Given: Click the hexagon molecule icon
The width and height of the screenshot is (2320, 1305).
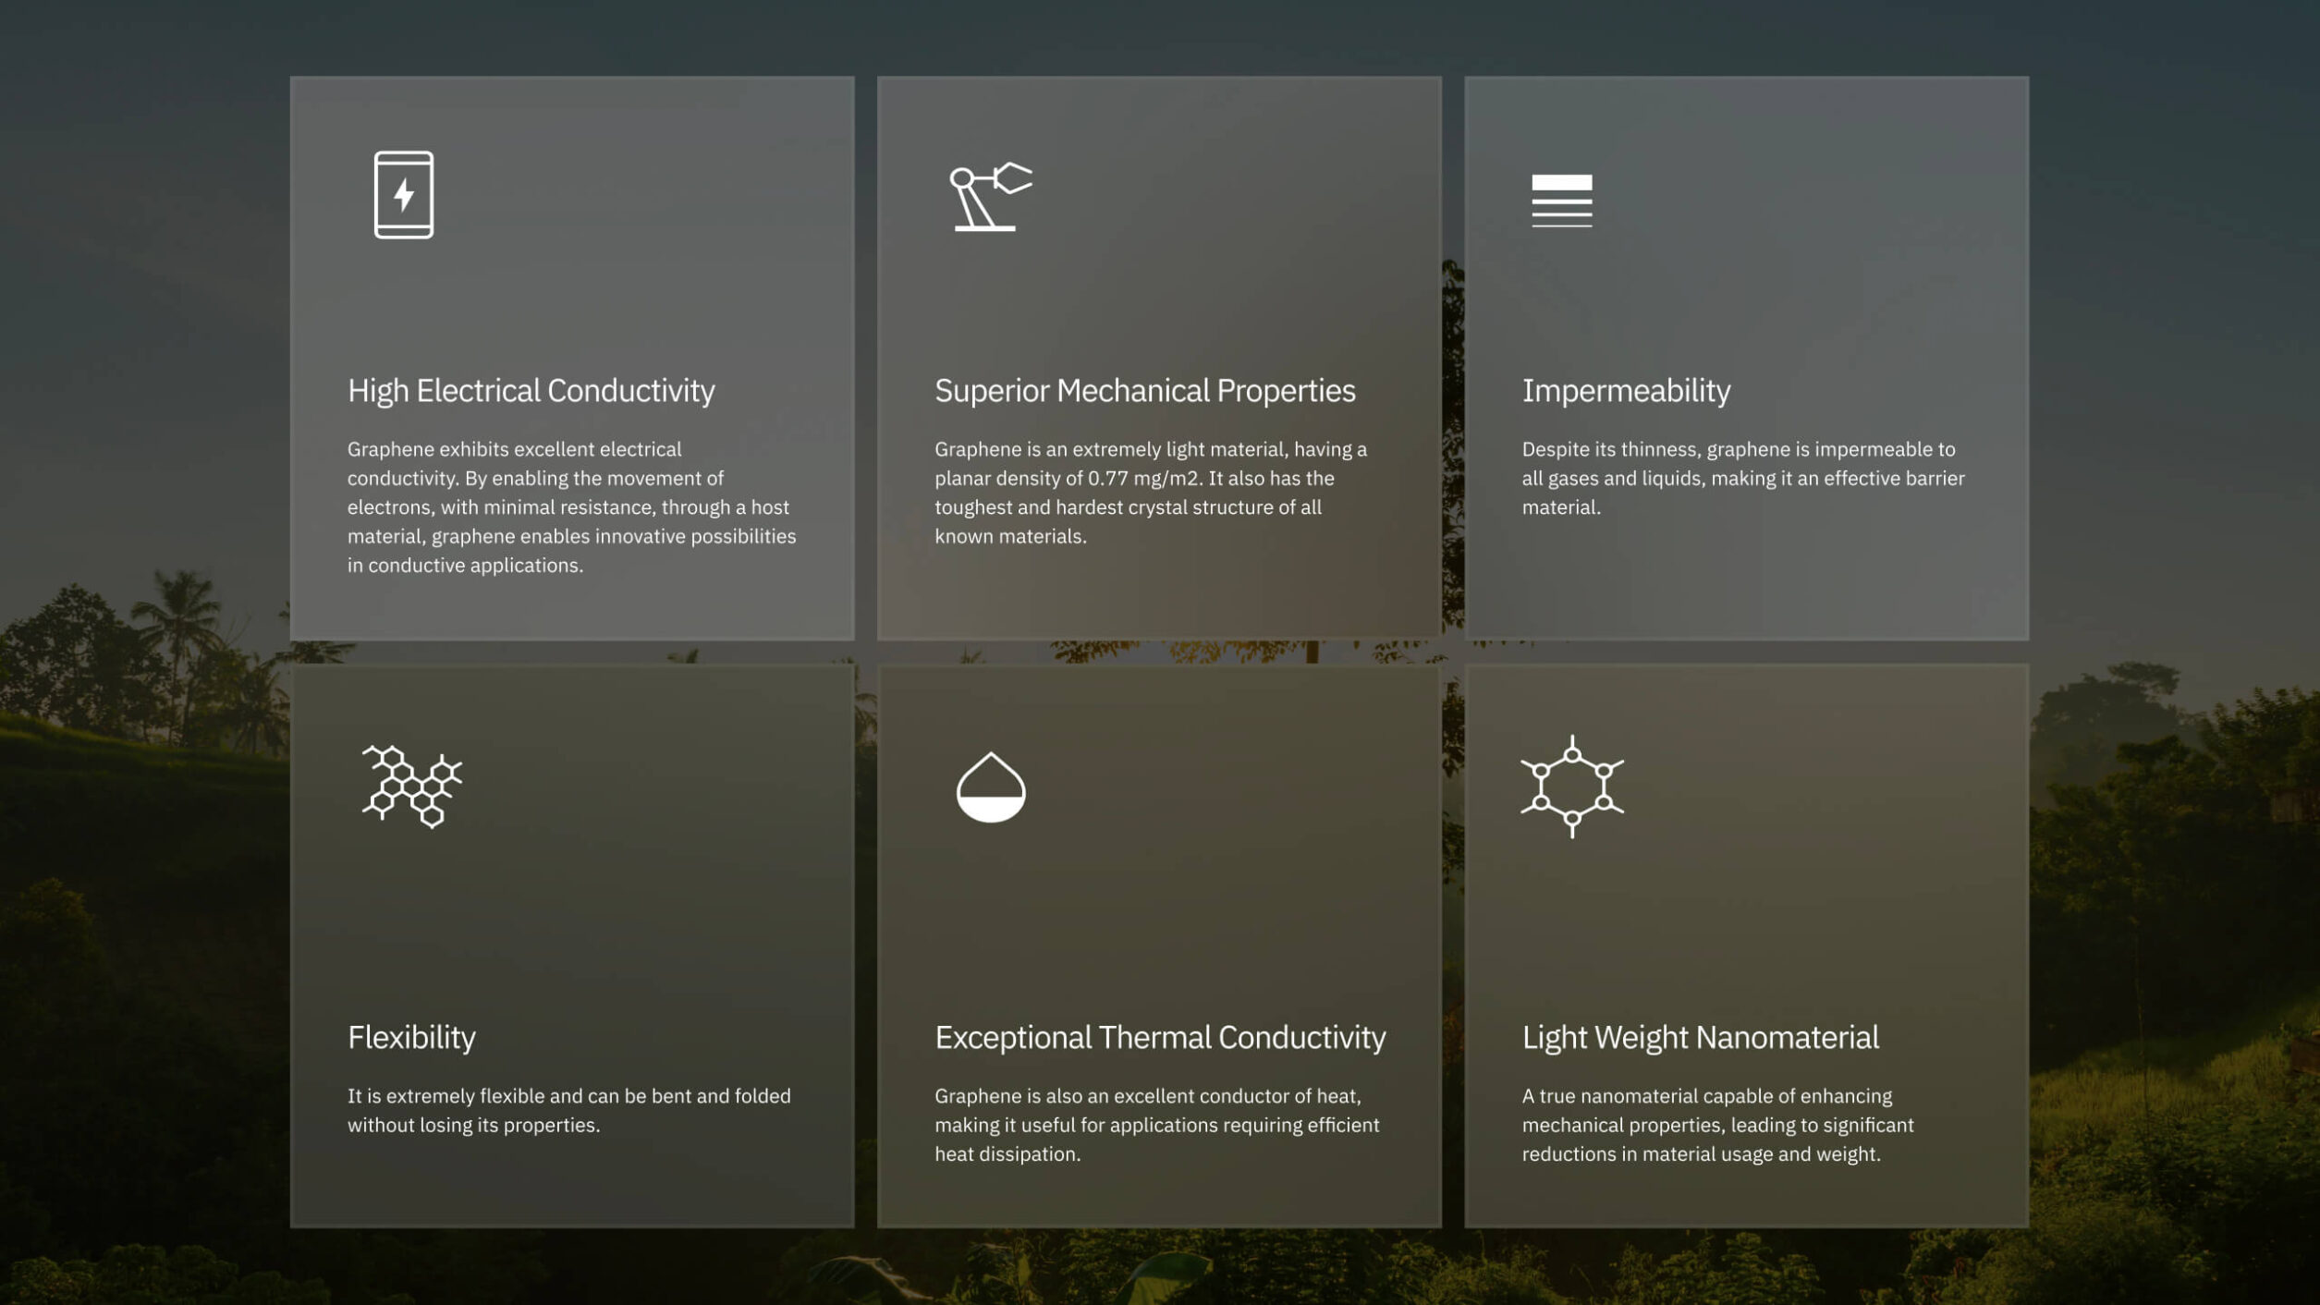Looking at the screenshot, I should (1571, 787).
